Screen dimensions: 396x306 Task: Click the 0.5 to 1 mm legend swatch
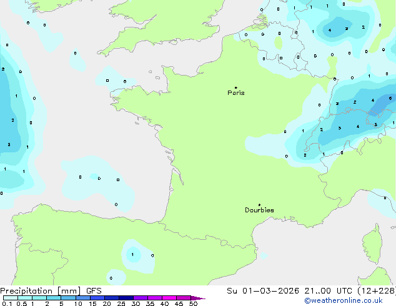click(x=25, y=298)
